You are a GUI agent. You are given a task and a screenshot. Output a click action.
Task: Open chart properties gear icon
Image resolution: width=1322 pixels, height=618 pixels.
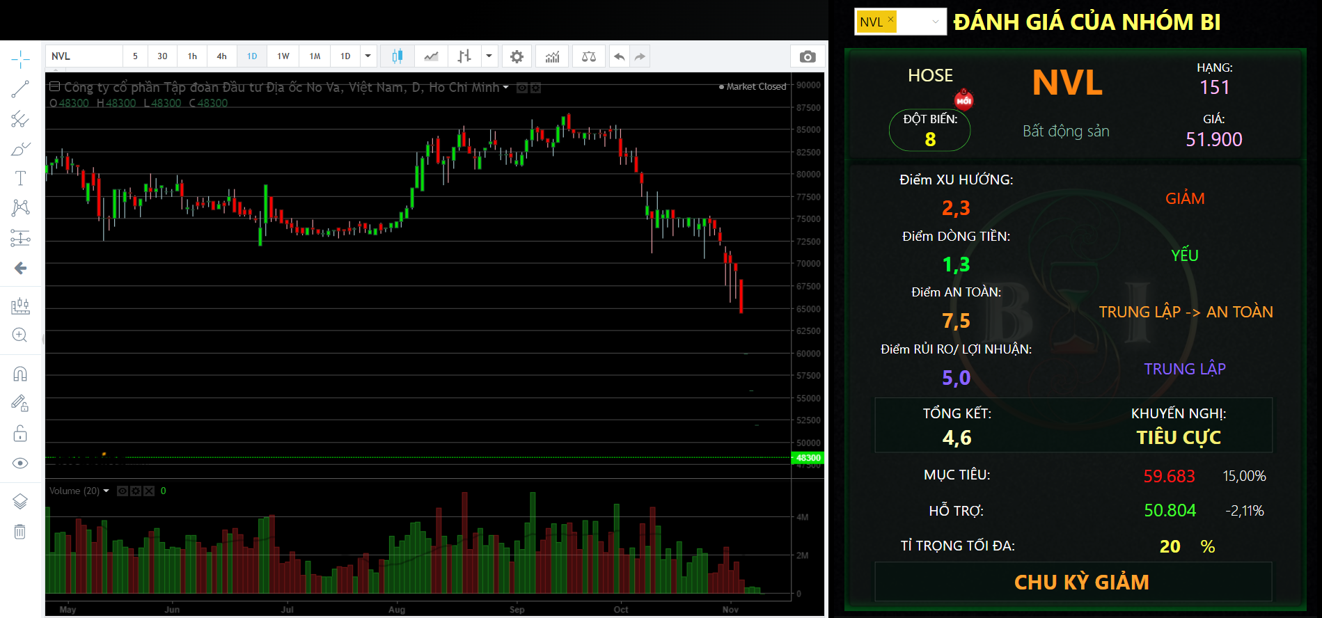517,56
